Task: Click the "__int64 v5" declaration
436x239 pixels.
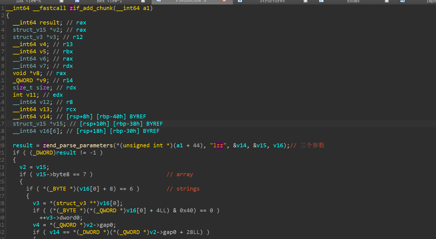Action: click(31, 51)
